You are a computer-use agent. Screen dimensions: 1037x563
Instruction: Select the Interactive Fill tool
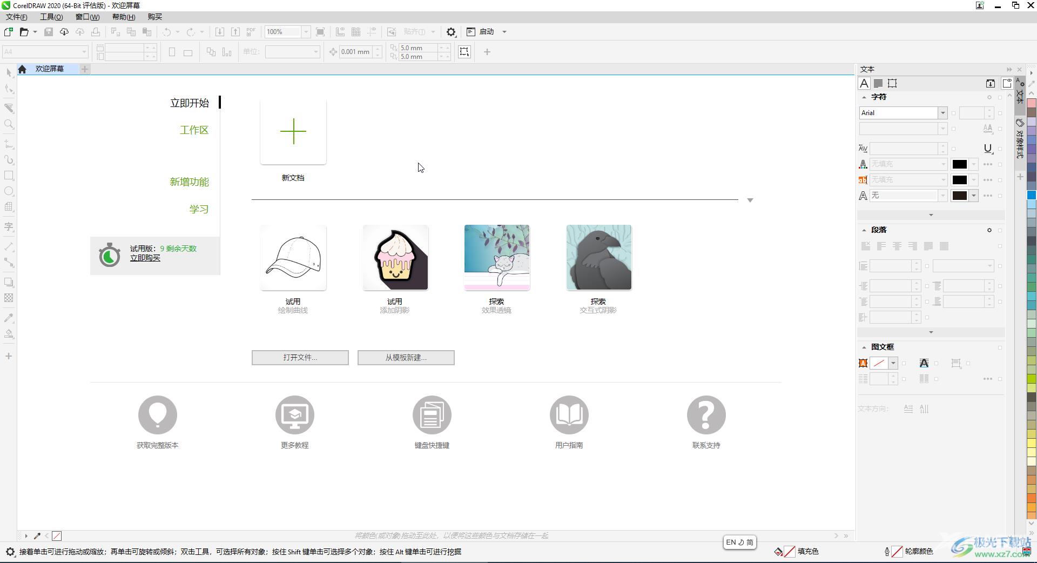coord(9,333)
